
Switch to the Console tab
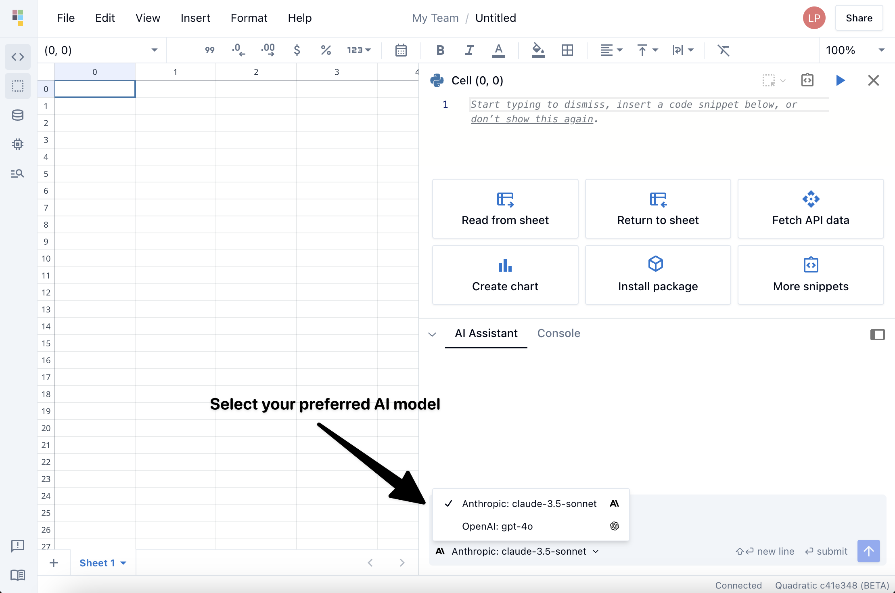[559, 333]
